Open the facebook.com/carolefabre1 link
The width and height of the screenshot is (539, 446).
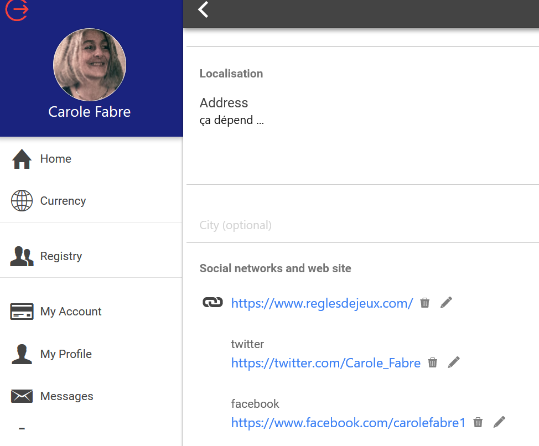(x=348, y=423)
